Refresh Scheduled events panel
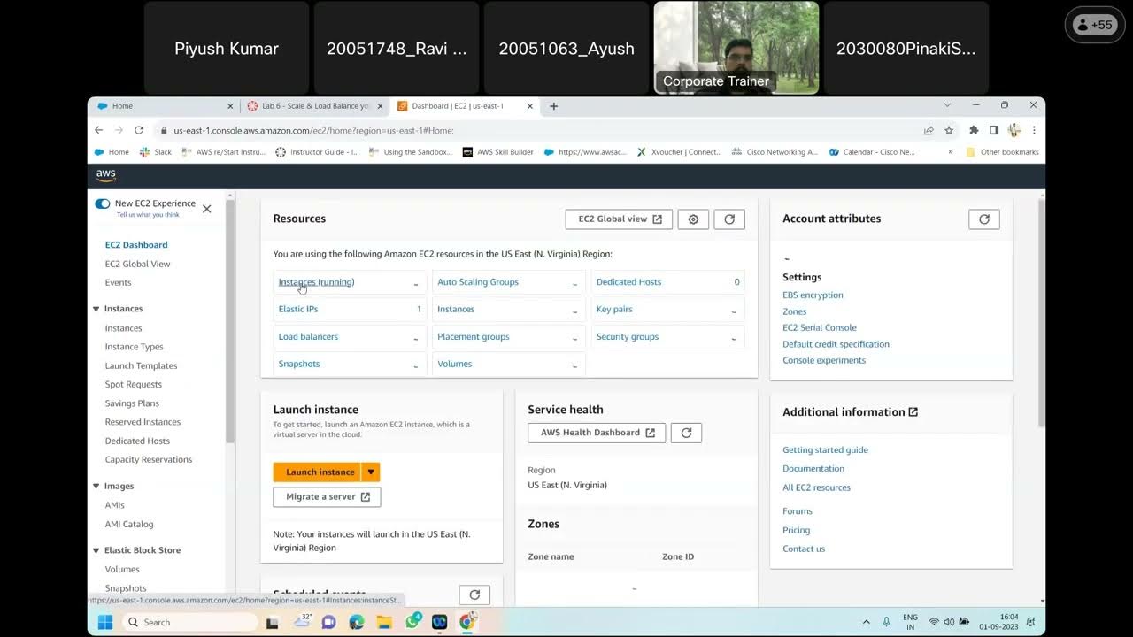The height and width of the screenshot is (637, 1133). pyautogui.click(x=474, y=595)
